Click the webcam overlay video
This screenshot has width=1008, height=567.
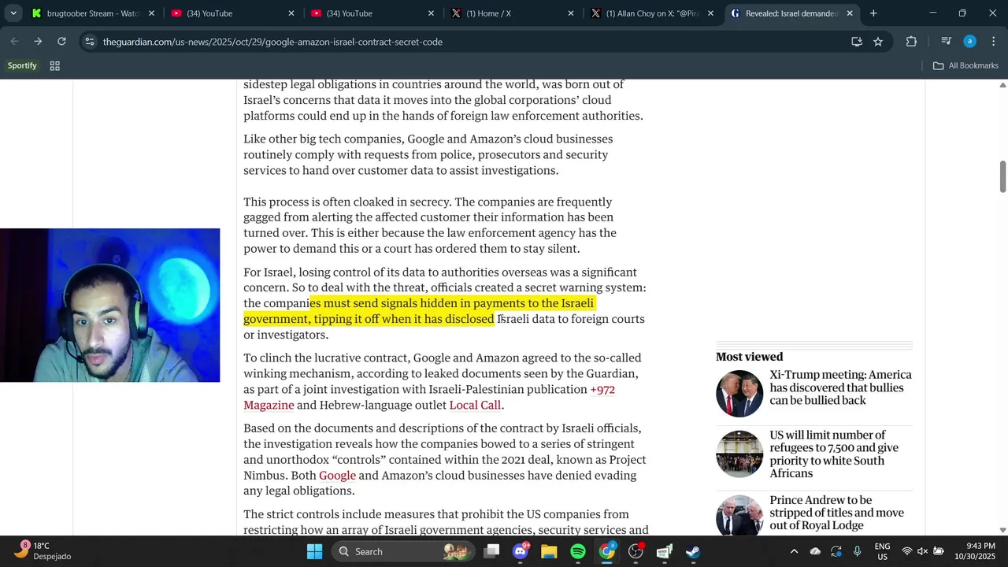pos(110,306)
